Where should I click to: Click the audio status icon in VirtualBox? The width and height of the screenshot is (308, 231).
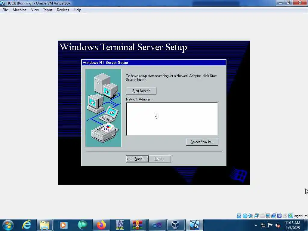(251, 216)
